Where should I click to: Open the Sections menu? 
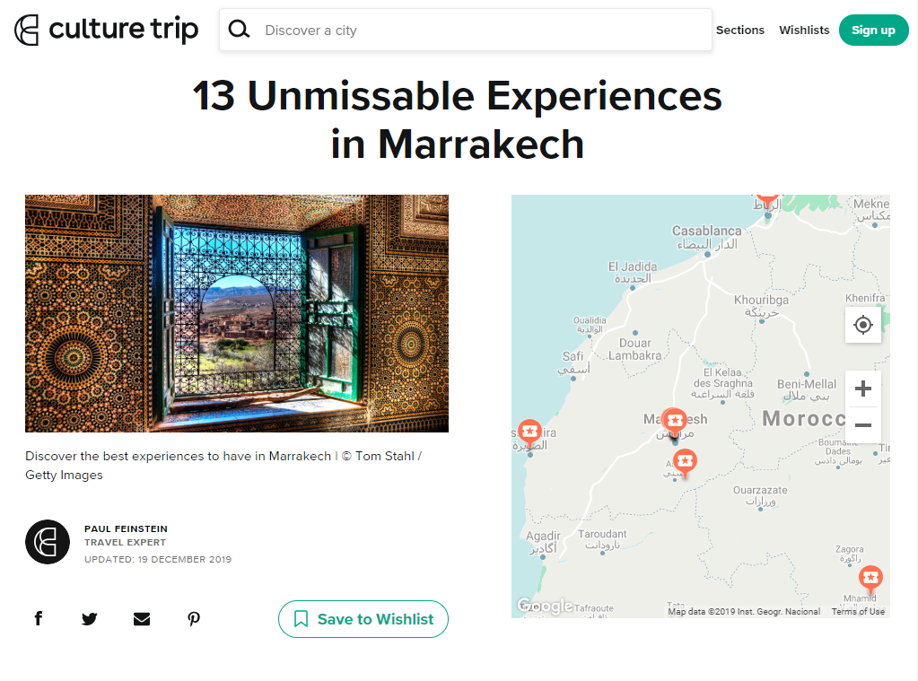click(x=740, y=30)
